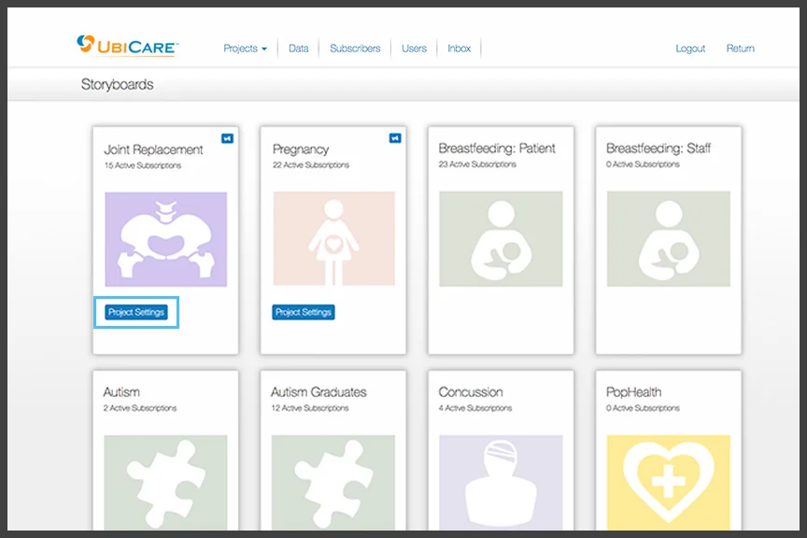807x538 pixels.
Task: Click '12 Active Subscriptions' text
Action: point(310,408)
